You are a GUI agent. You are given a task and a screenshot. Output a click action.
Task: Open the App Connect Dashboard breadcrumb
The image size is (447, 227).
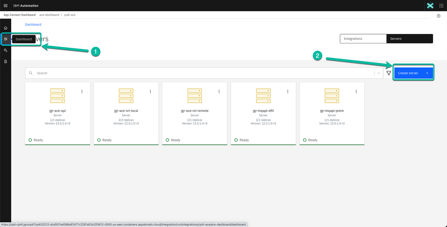click(x=19, y=15)
